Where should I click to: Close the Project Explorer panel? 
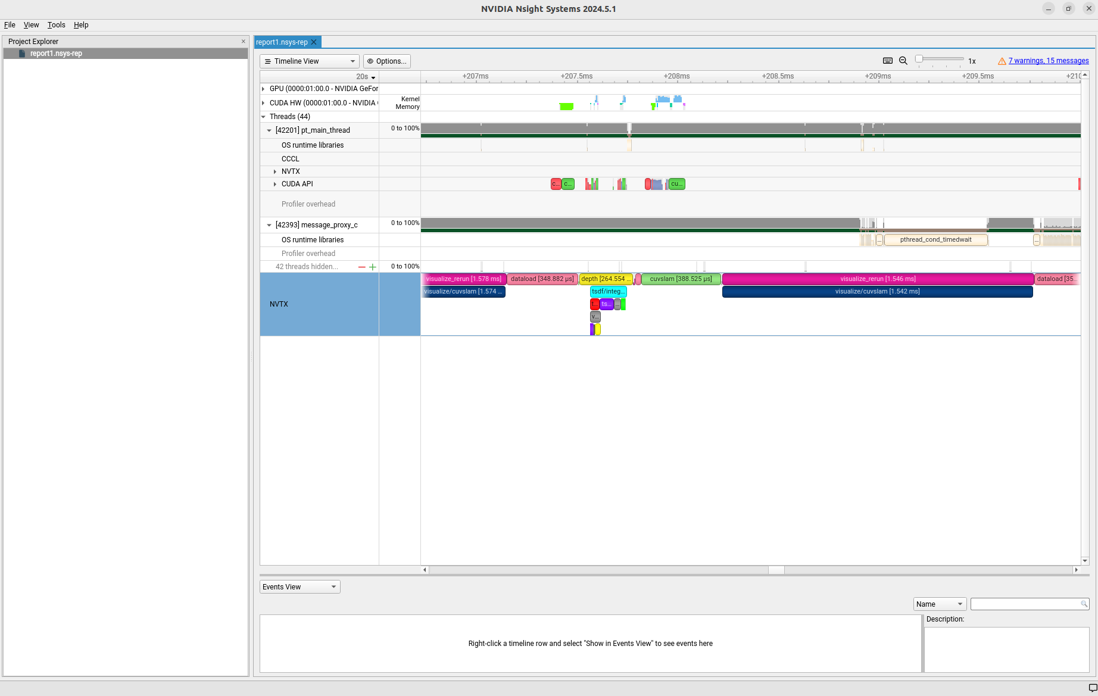(243, 41)
